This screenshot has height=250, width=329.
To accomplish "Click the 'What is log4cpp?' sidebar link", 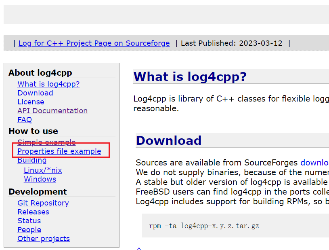I will (48, 84).
